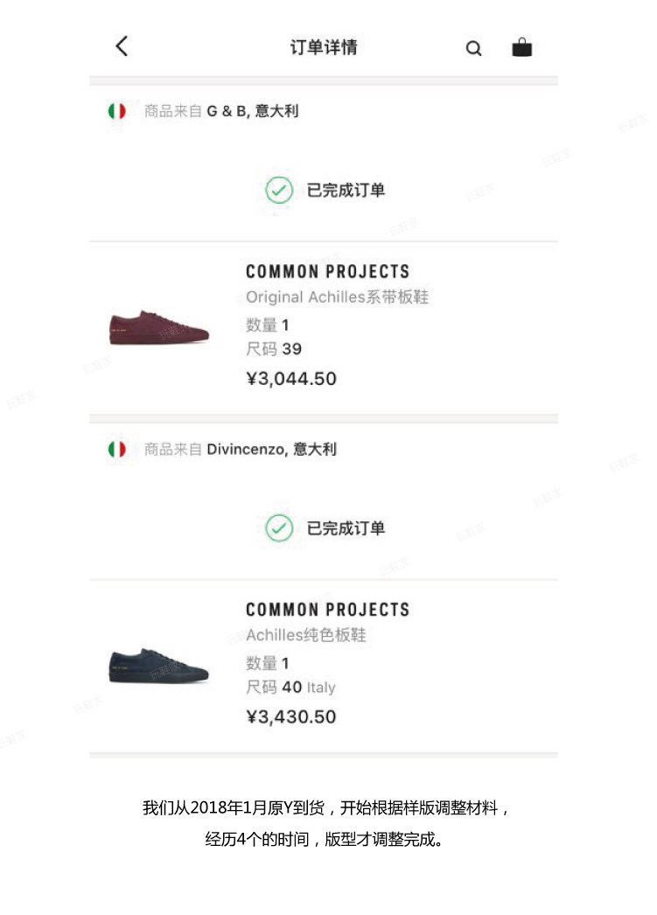Open Original Achilles系带板鞋 product

(337, 297)
